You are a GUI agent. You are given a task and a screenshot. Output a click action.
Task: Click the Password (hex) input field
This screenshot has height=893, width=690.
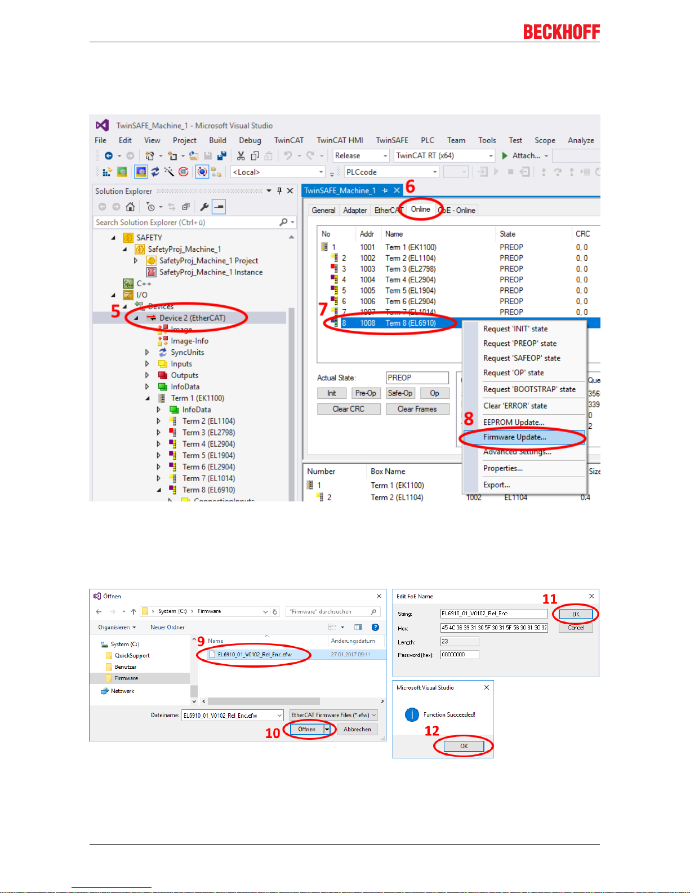pyautogui.click(x=460, y=655)
